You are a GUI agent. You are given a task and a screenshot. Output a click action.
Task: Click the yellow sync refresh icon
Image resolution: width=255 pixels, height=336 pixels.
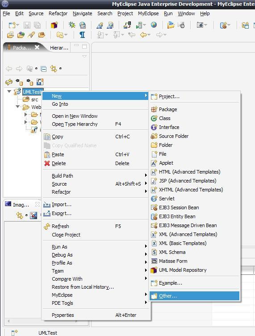(9, 82)
